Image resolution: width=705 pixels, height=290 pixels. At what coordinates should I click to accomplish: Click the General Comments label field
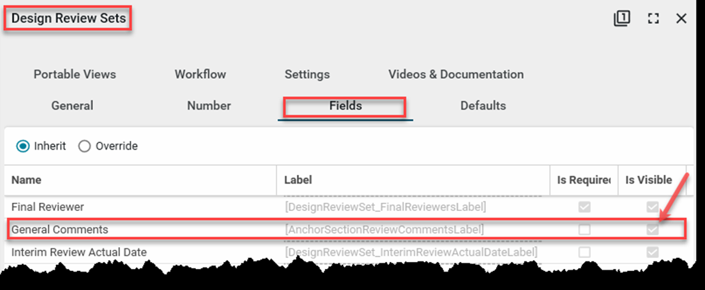pos(385,230)
